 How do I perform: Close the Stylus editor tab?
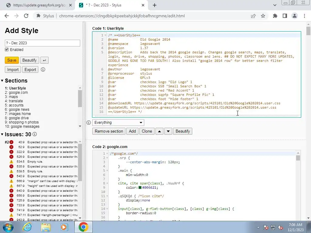tap(143, 5)
